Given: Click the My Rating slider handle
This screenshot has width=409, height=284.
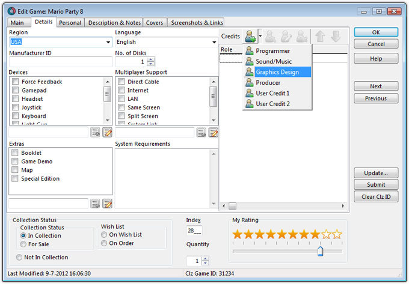Looking at the screenshot, I should tap(321, 251).
